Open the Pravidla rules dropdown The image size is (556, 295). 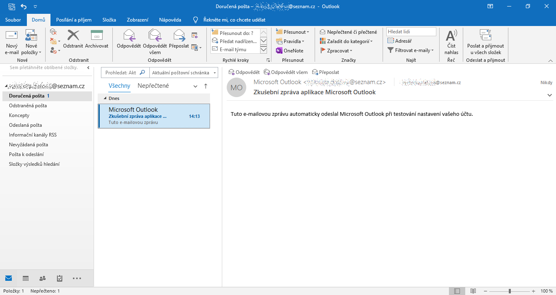click(290, 41)
